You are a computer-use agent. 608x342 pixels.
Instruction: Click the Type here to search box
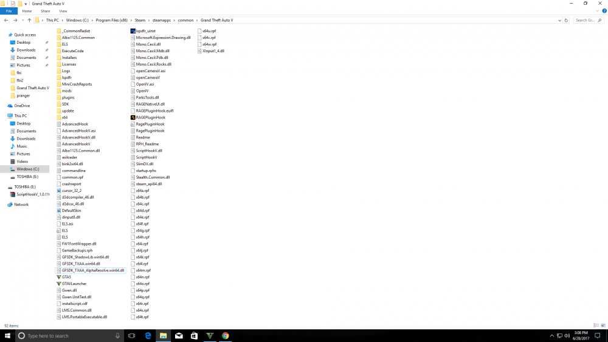[x=70, y=336]
